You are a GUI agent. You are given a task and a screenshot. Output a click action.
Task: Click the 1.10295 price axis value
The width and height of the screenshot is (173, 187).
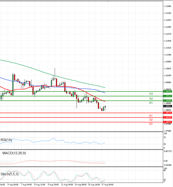(168, 76)
